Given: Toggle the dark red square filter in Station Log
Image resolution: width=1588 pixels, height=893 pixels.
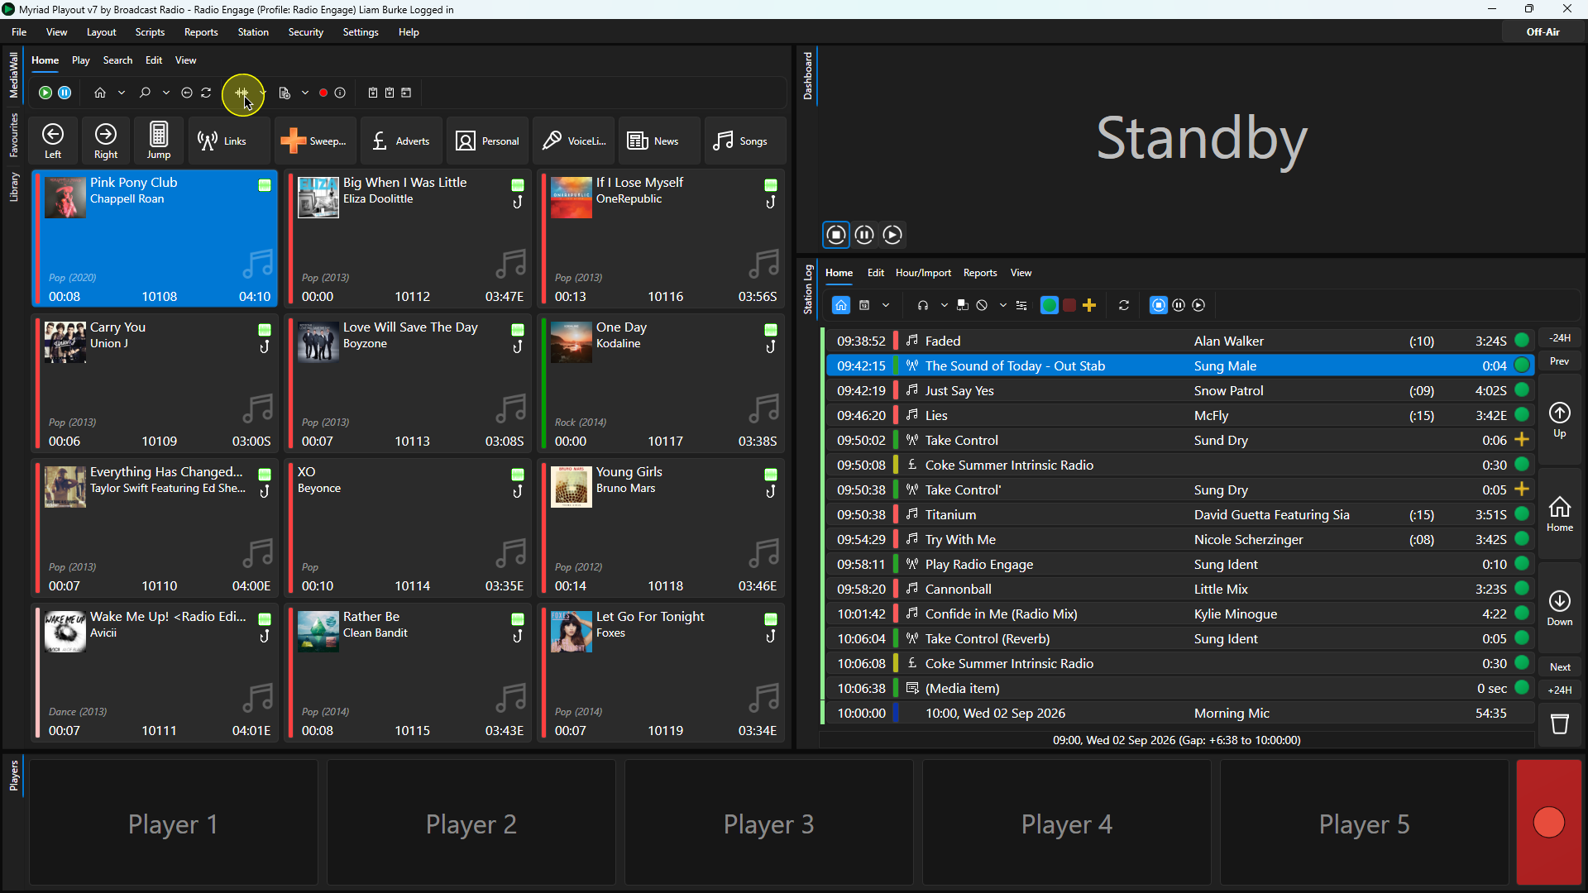Looking at the screenshot, I should pyautogui.click(x=1069, y=305).
